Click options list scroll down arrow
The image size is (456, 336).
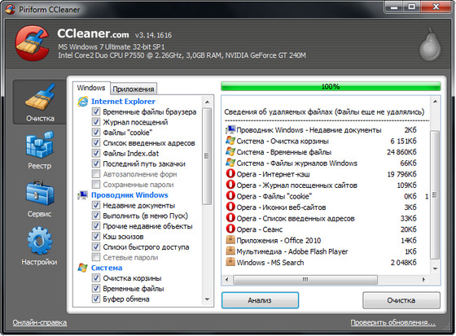coord(207,299)
